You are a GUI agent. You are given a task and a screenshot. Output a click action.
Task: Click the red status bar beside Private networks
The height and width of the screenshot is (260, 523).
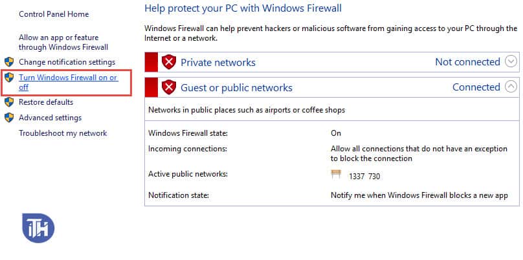click(x=151, y=62)
